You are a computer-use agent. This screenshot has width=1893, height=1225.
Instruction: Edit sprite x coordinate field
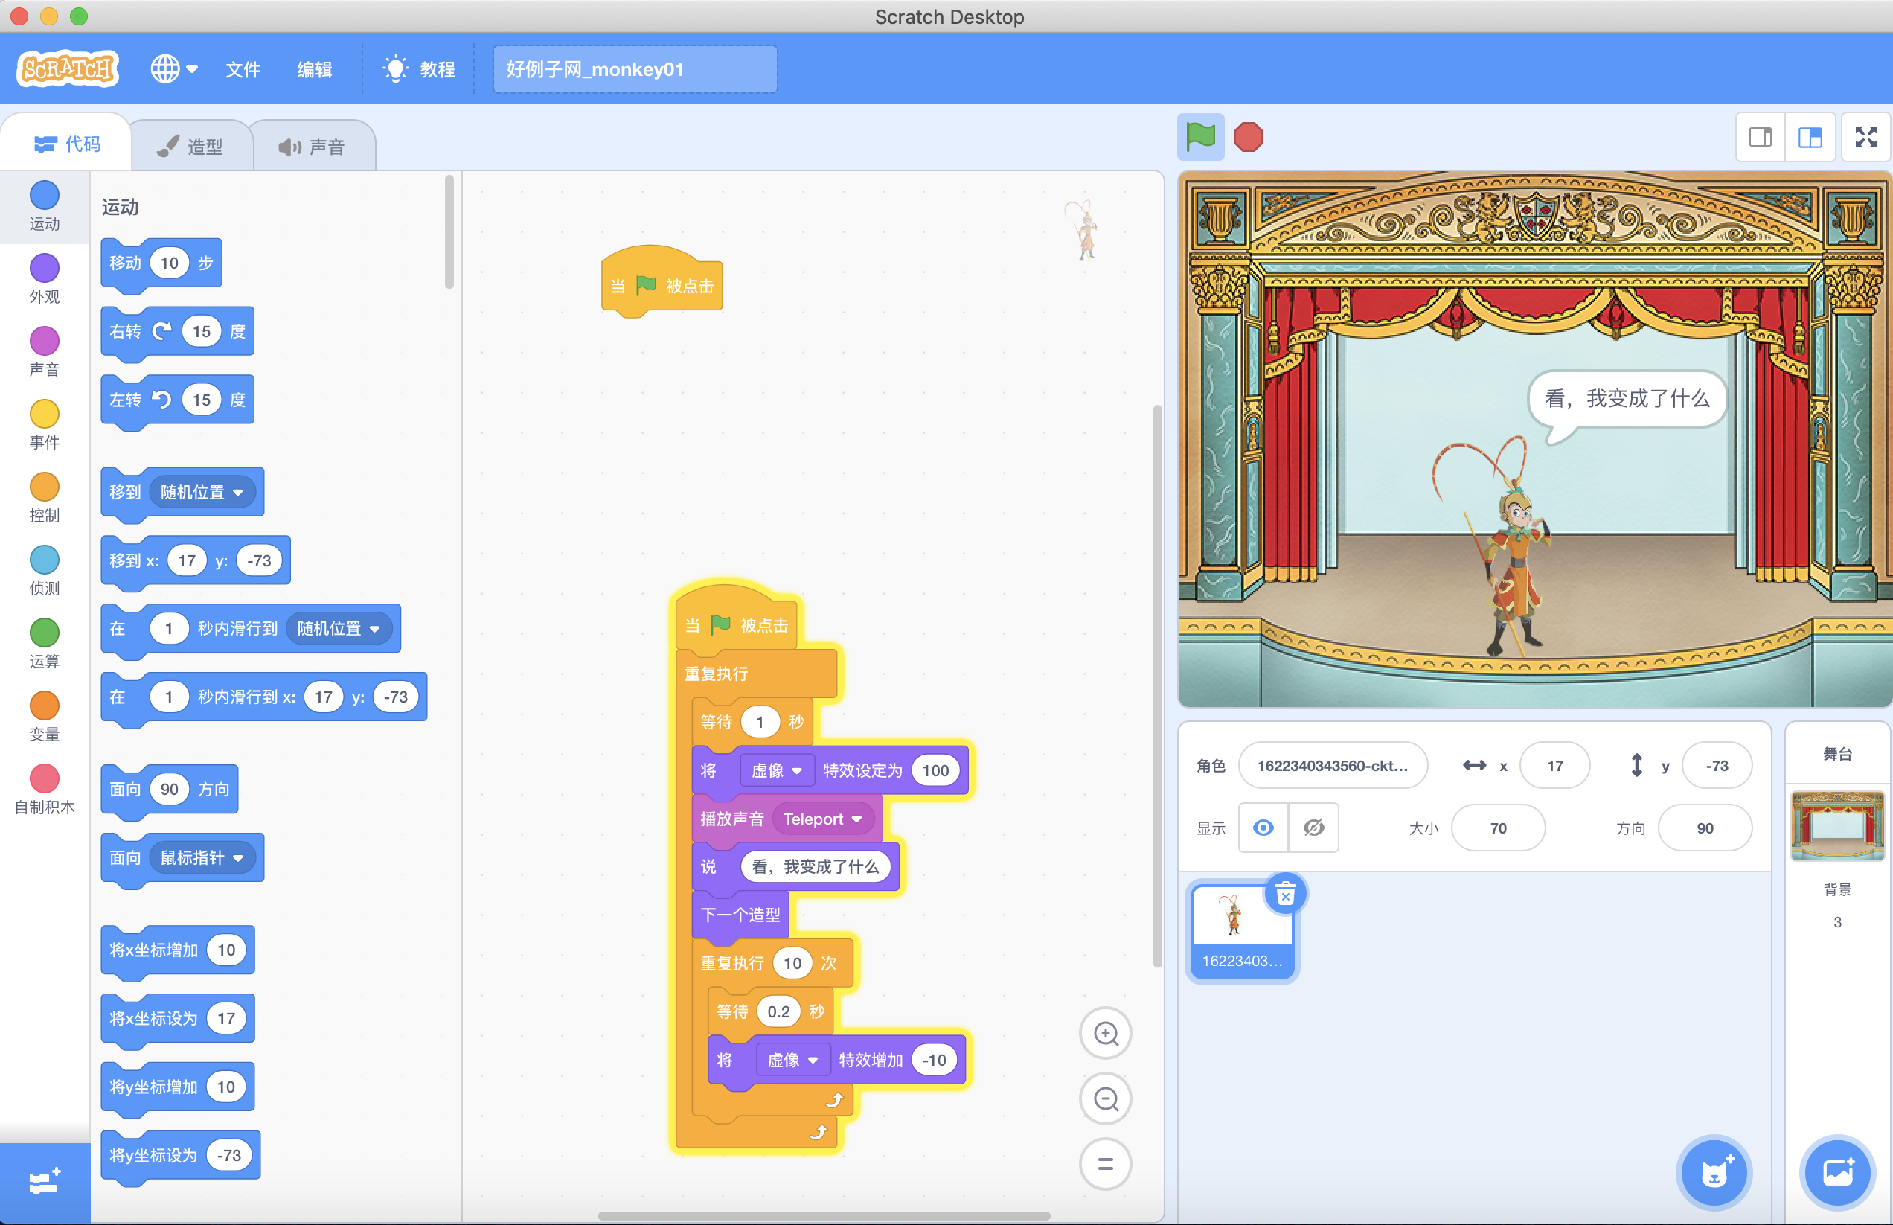click(1554, 765)
